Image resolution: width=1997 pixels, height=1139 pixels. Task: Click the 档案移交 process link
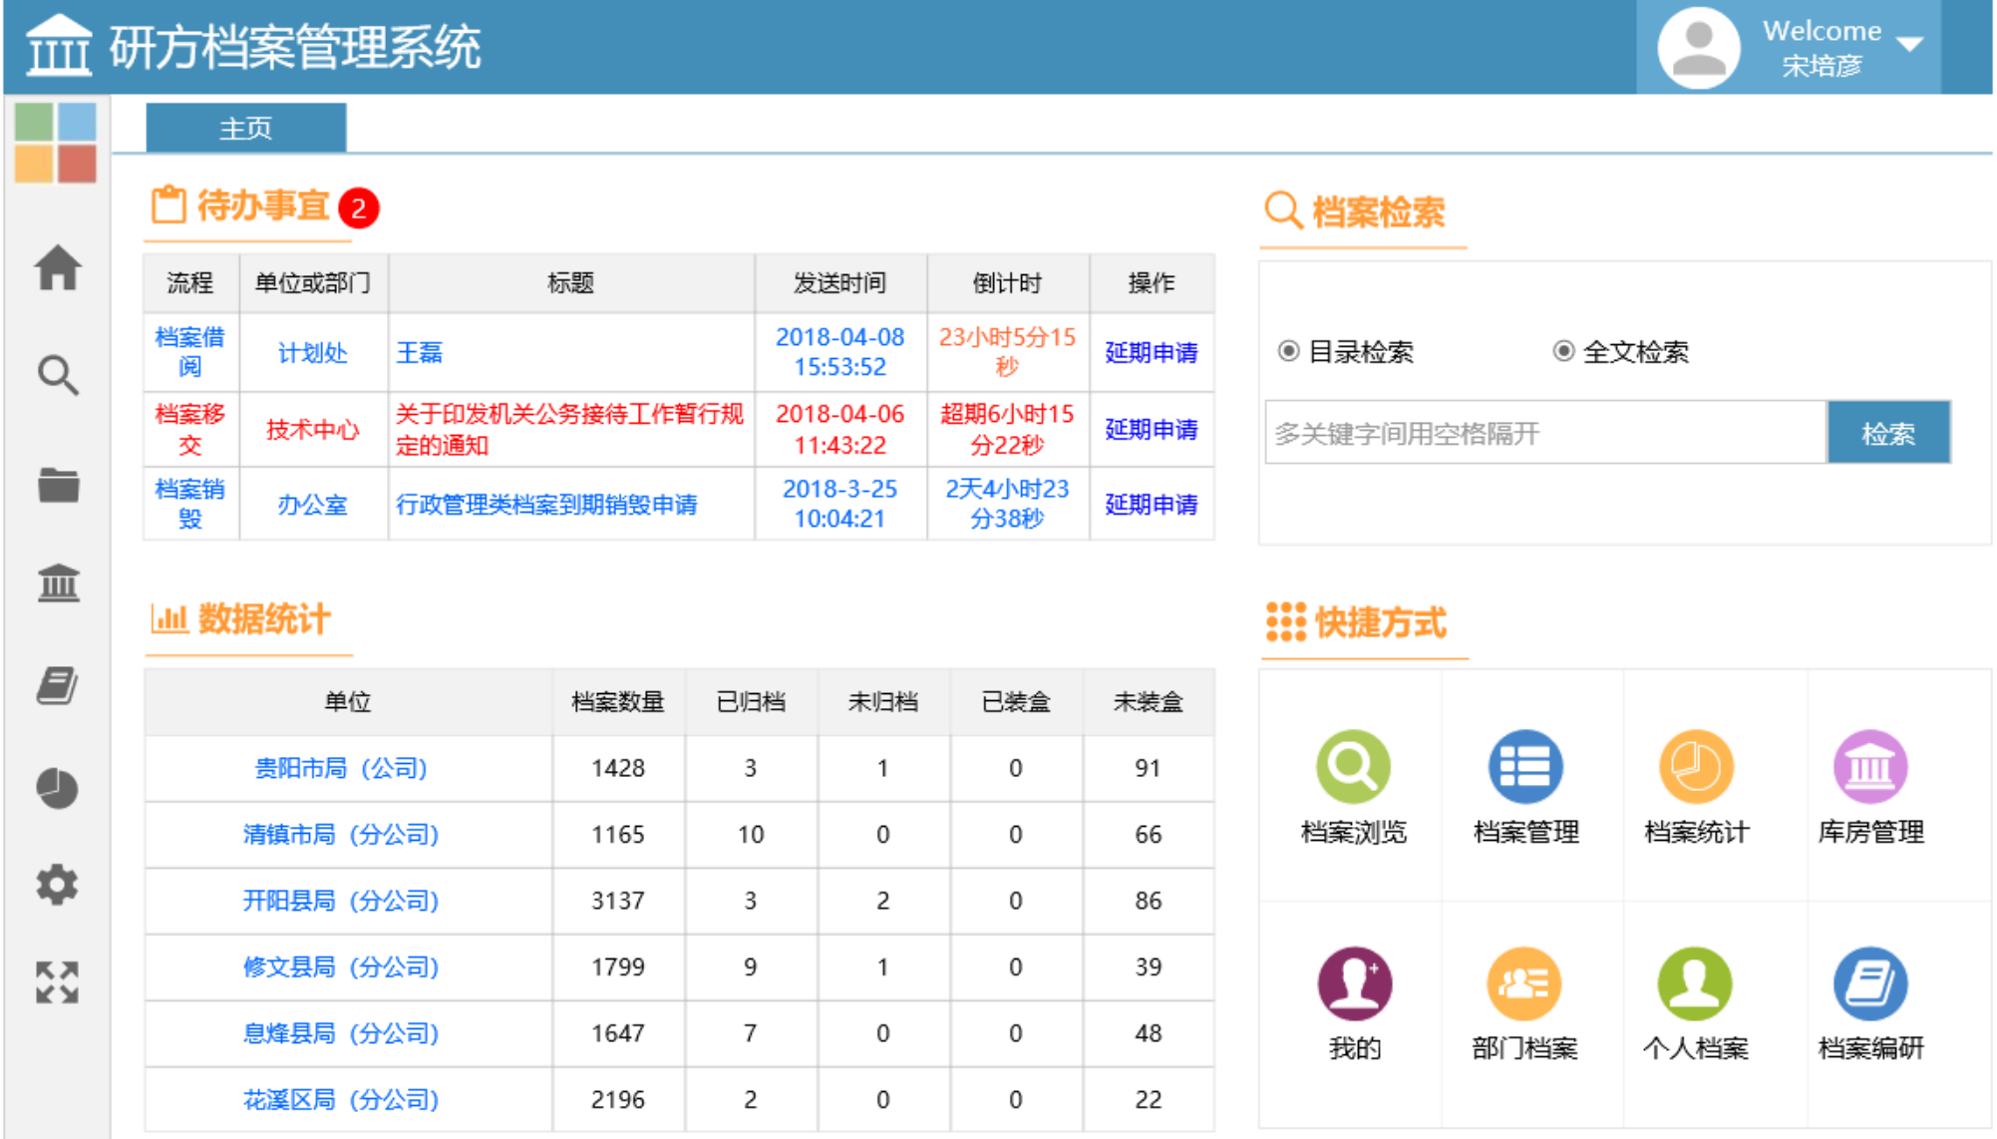point(189,429)
